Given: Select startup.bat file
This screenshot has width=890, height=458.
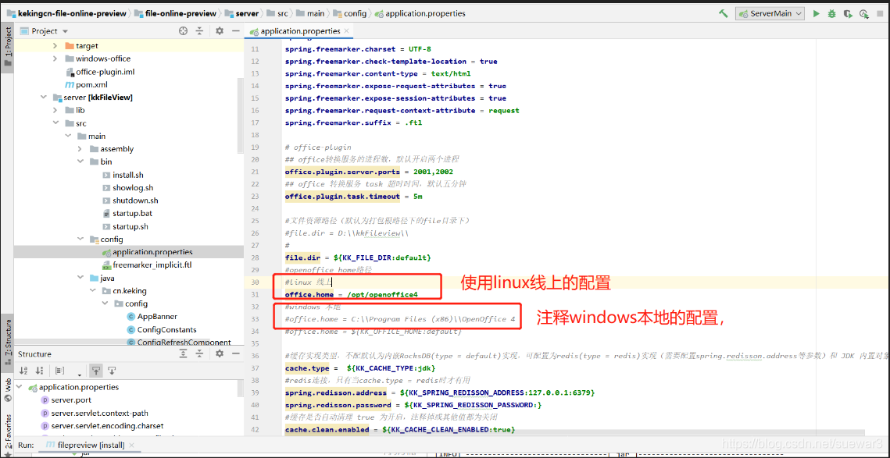Looking at the screenshot, I should 127,214.
